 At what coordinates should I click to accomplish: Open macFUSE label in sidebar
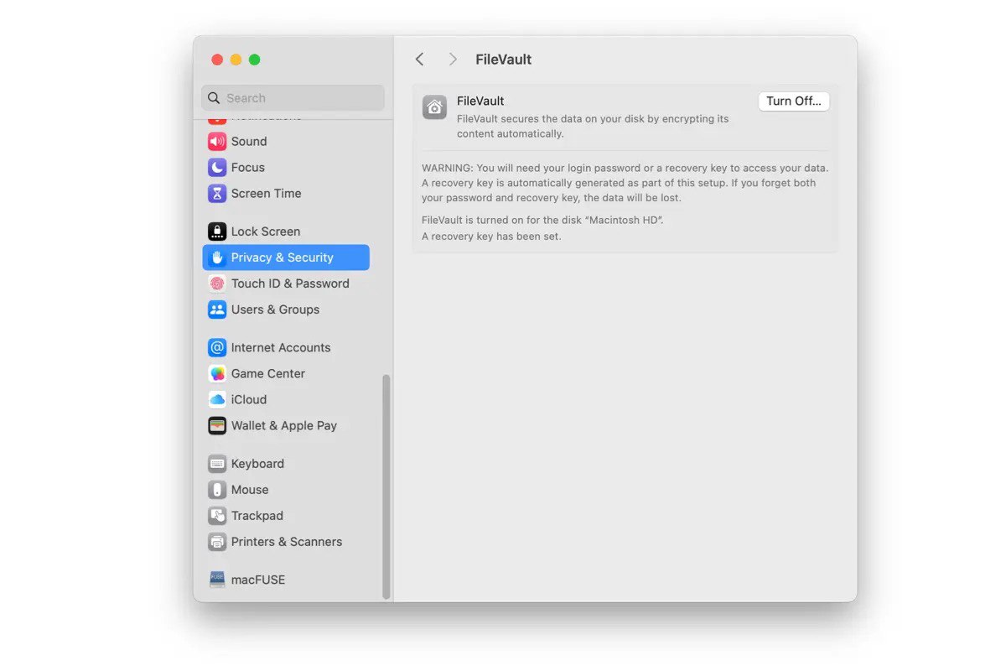pyautogui.click(x=258, y=580)
